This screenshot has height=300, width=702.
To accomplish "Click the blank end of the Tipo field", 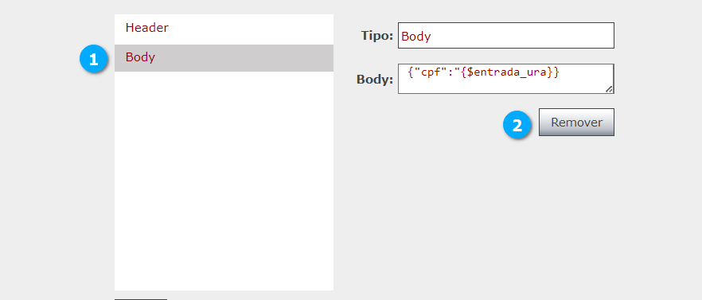I will (x=522, y=35).
